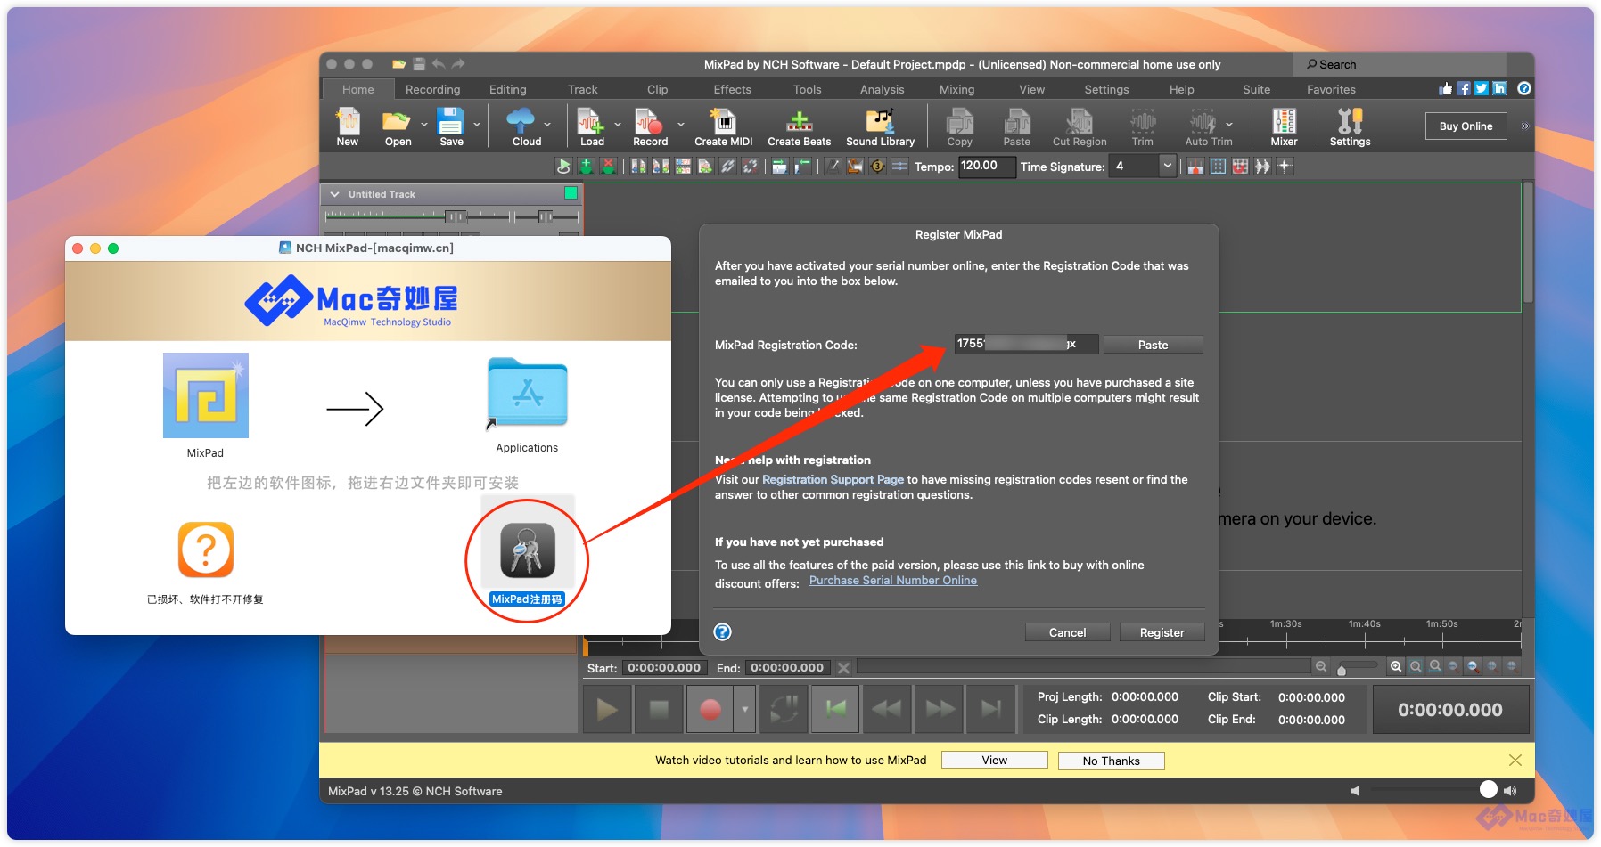Viewport: 1601px width, 847px height.
Task: Open the Load dropdown arrow
Action: 618,125
